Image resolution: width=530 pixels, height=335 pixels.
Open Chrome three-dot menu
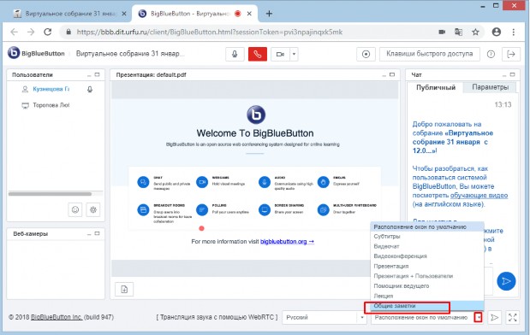(x=514, y=32)
